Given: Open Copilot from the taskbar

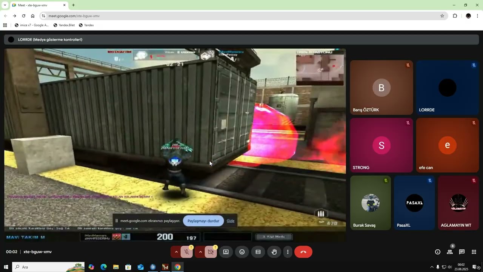Looking at the screenshot, I should pyautogui.click(x=91, y=267).
